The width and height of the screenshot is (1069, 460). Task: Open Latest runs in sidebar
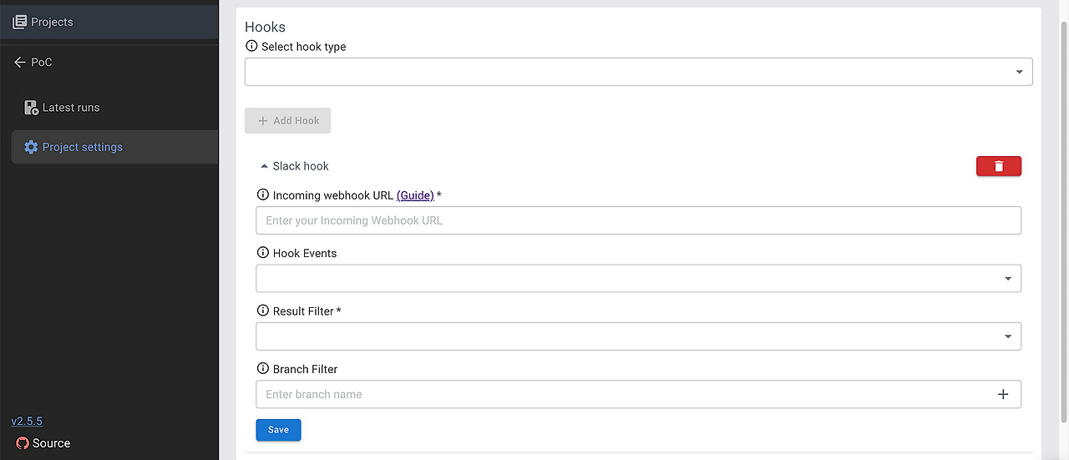(x=71, y=108)
